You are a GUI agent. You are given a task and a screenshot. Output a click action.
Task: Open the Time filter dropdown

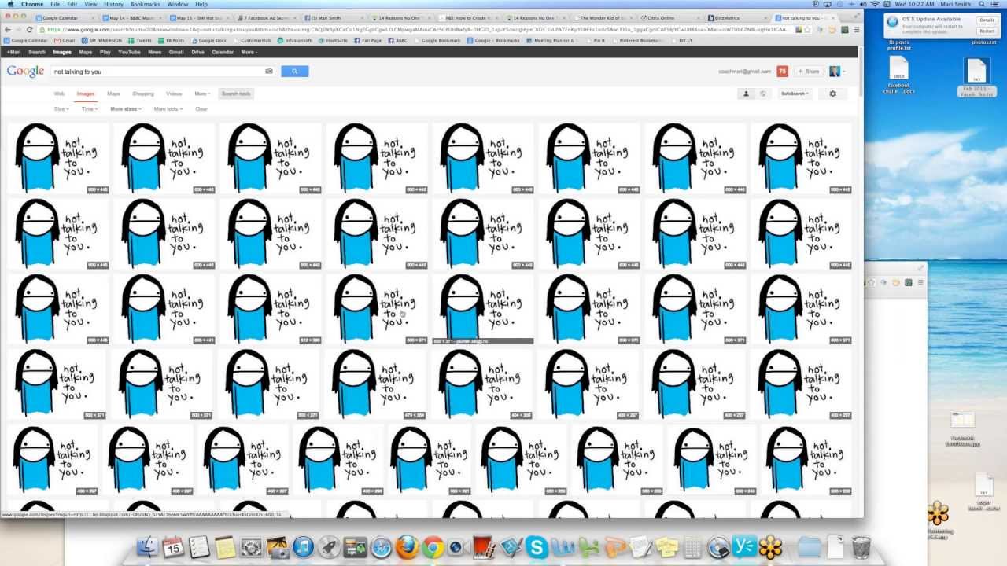(89, 109)
